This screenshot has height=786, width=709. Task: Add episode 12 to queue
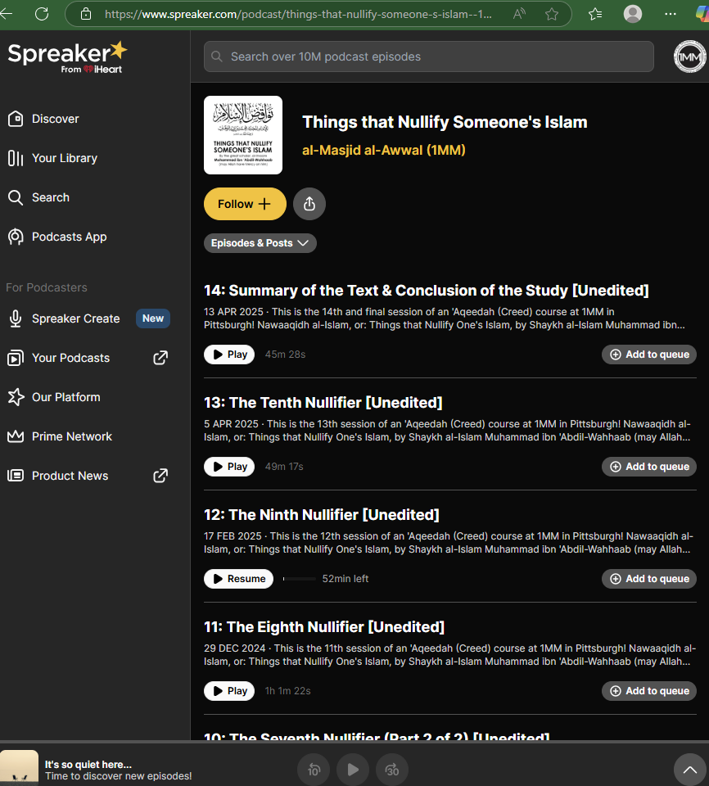[x=649, y=579]
